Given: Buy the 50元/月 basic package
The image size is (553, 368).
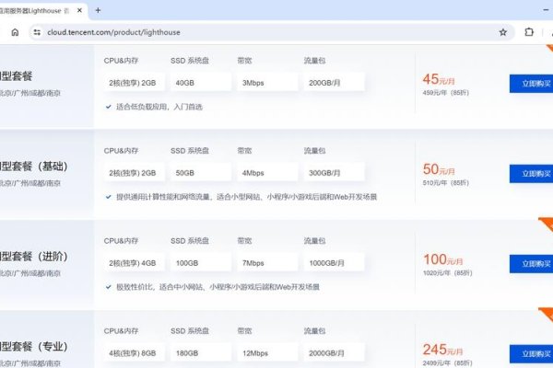Looking at the screenshot, I should click(x=531, y=174).
